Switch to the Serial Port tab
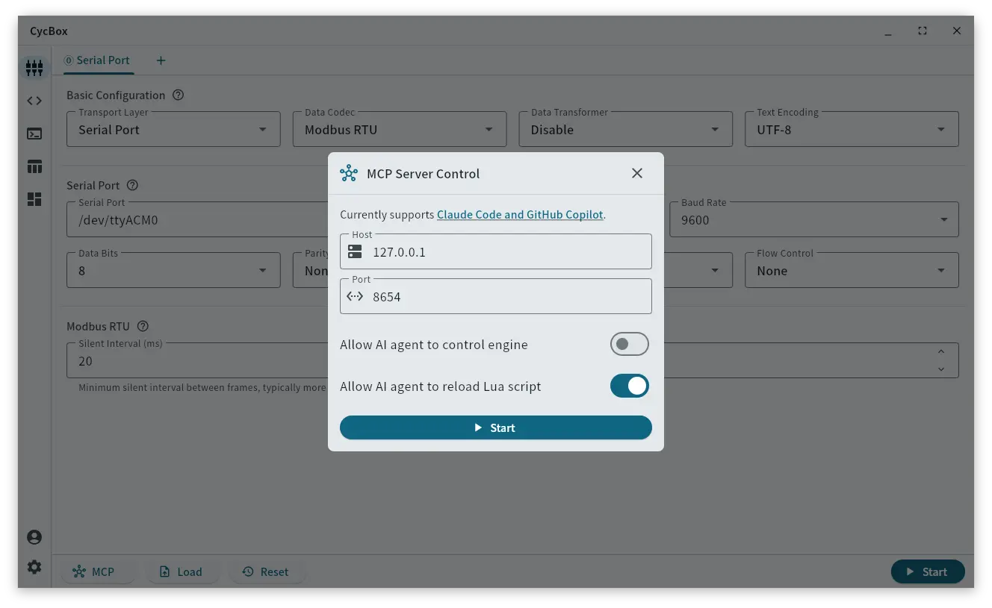 point(98,60)
